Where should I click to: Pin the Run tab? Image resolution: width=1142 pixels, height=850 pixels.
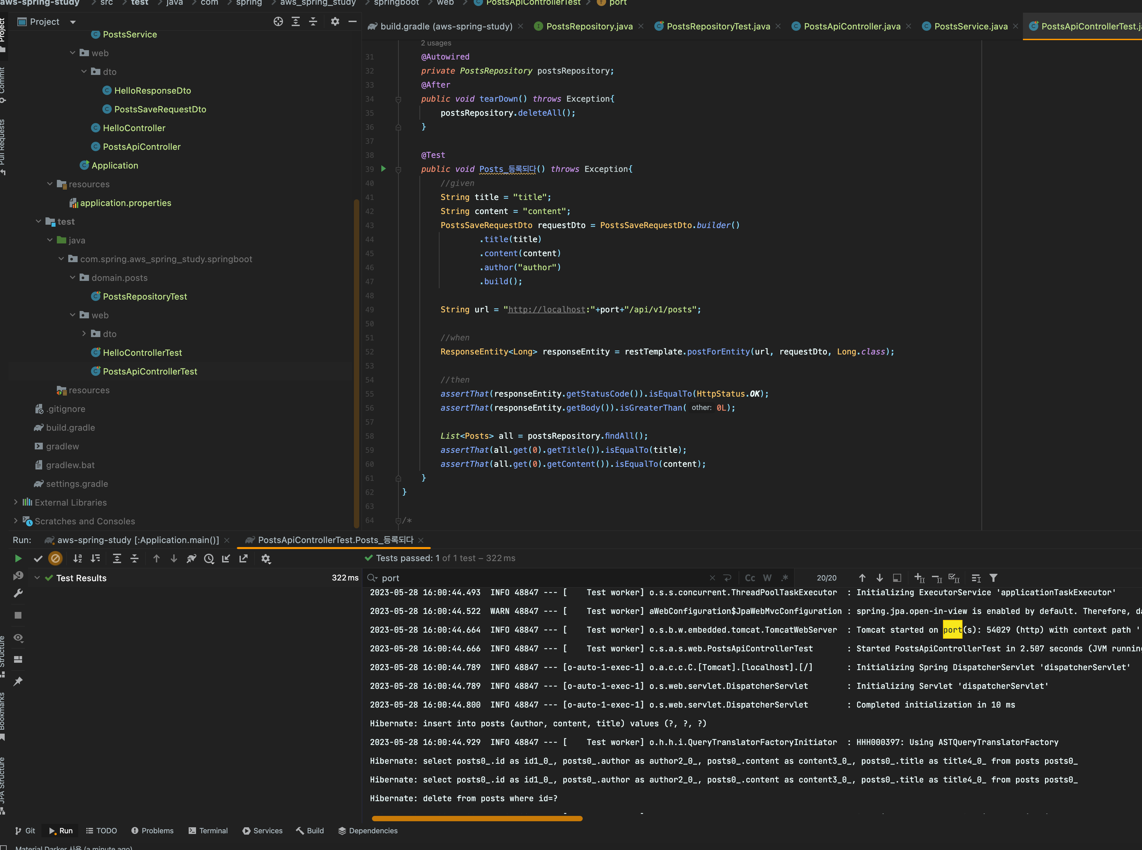point(18,681)
